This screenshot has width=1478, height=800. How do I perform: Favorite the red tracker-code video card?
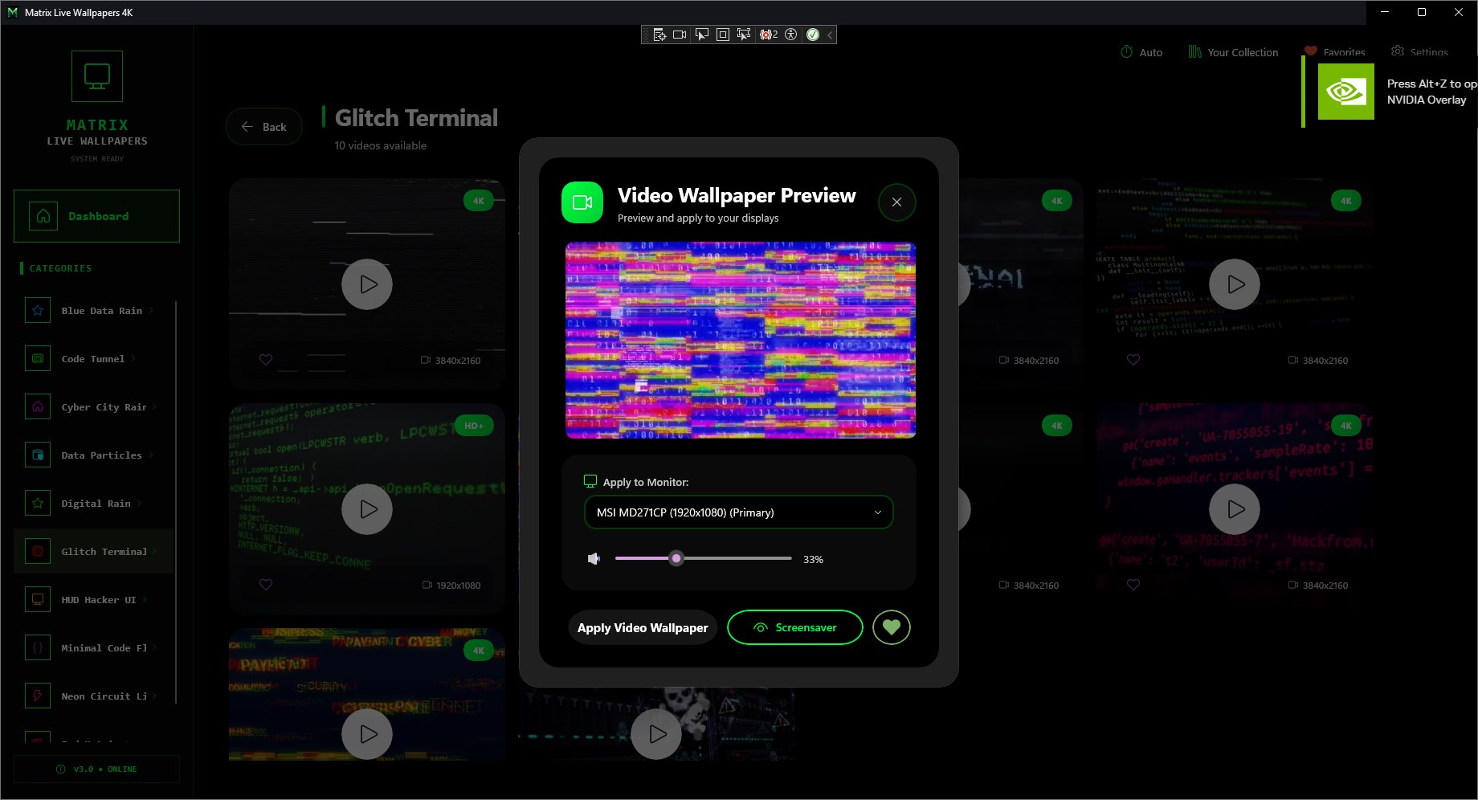(1133, 585)
